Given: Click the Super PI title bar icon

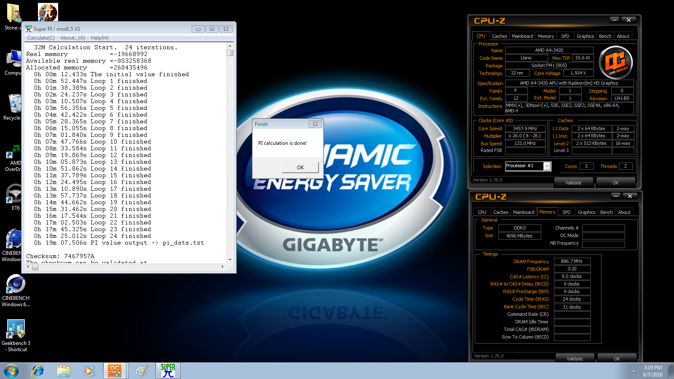Looking at the screenshot, I should coord(28,29).
